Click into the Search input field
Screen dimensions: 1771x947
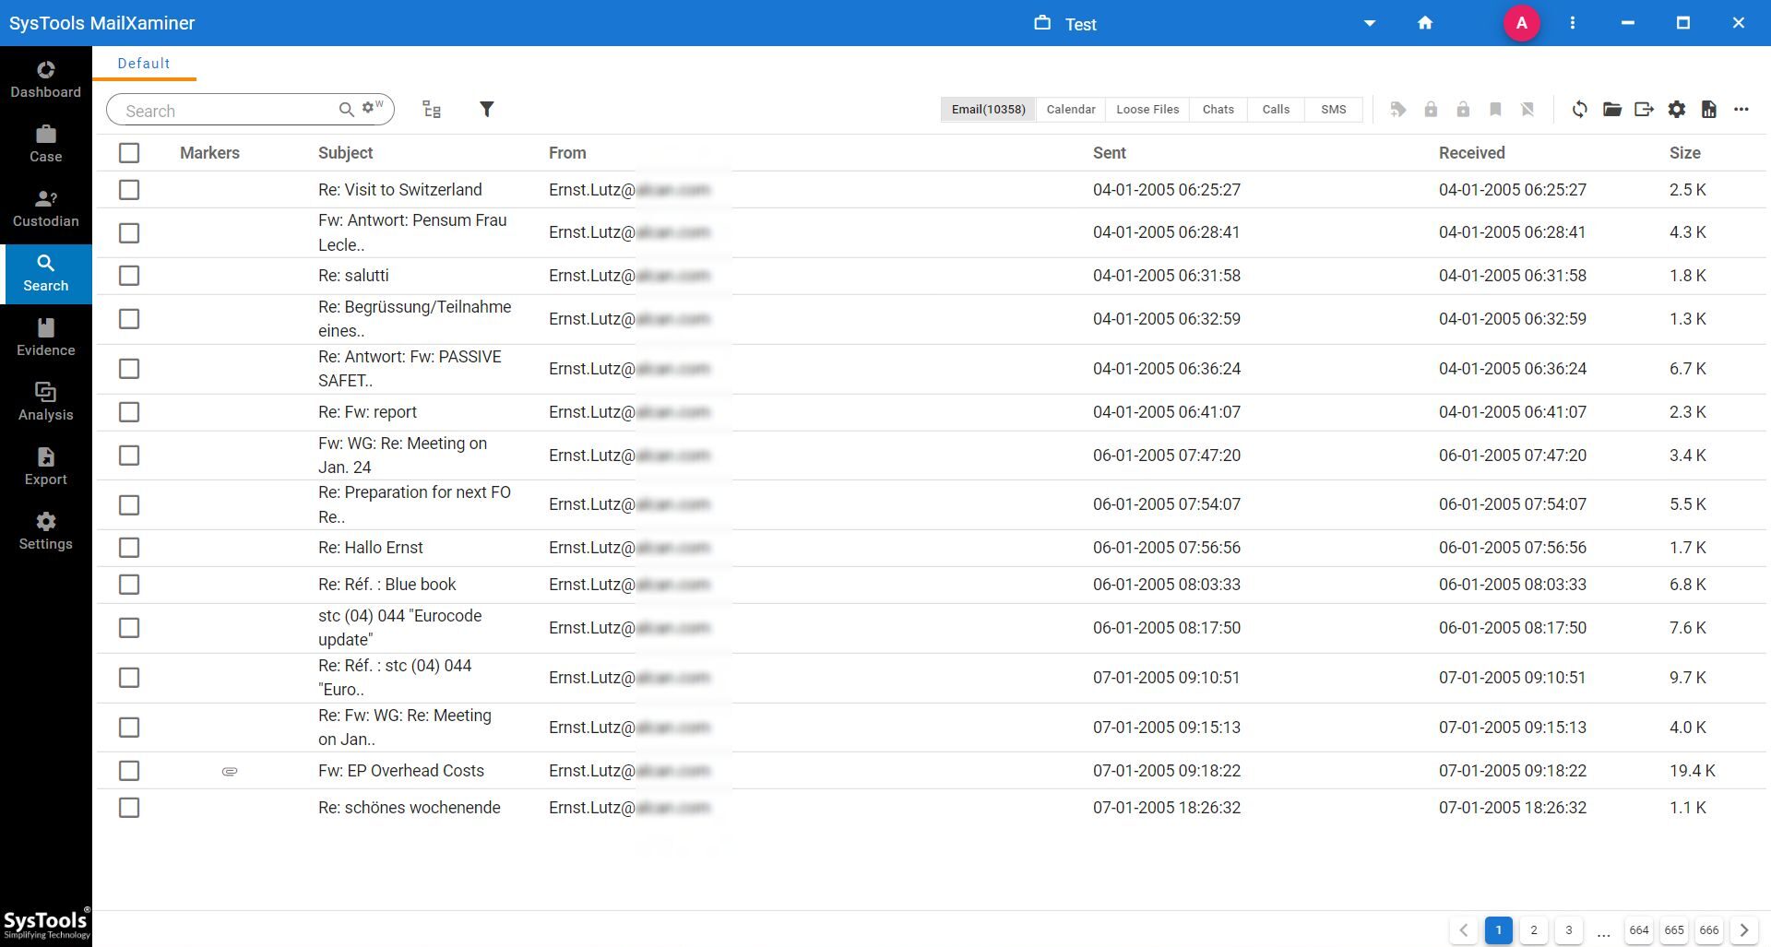[x=226, y=111]
